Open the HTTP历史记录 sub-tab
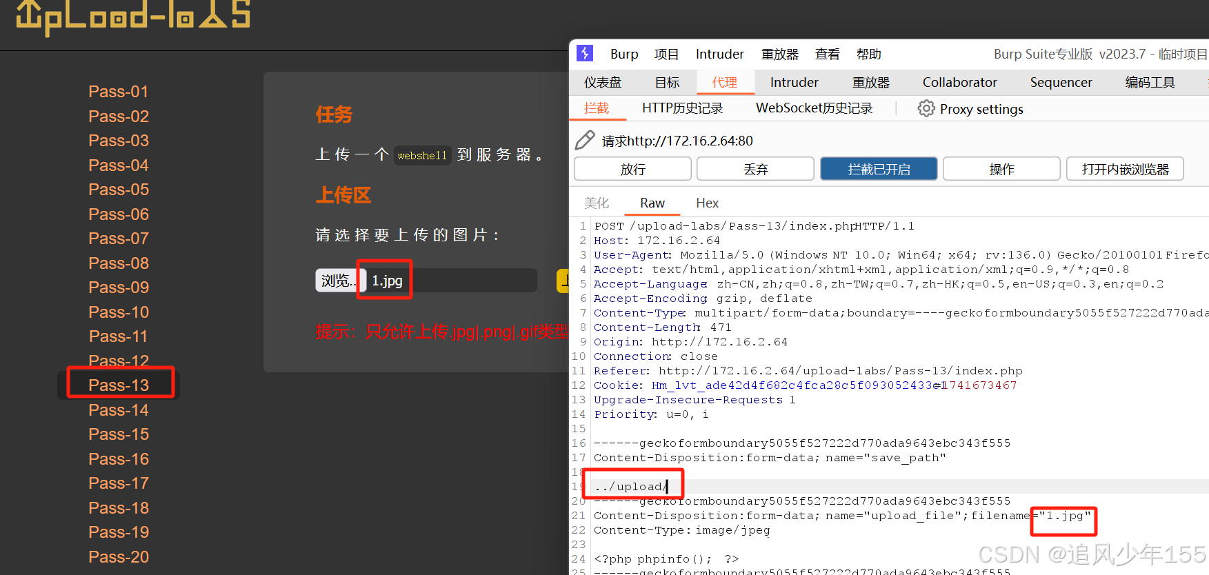Viewport: 1209px width, 575px height. tap(683, 108)
